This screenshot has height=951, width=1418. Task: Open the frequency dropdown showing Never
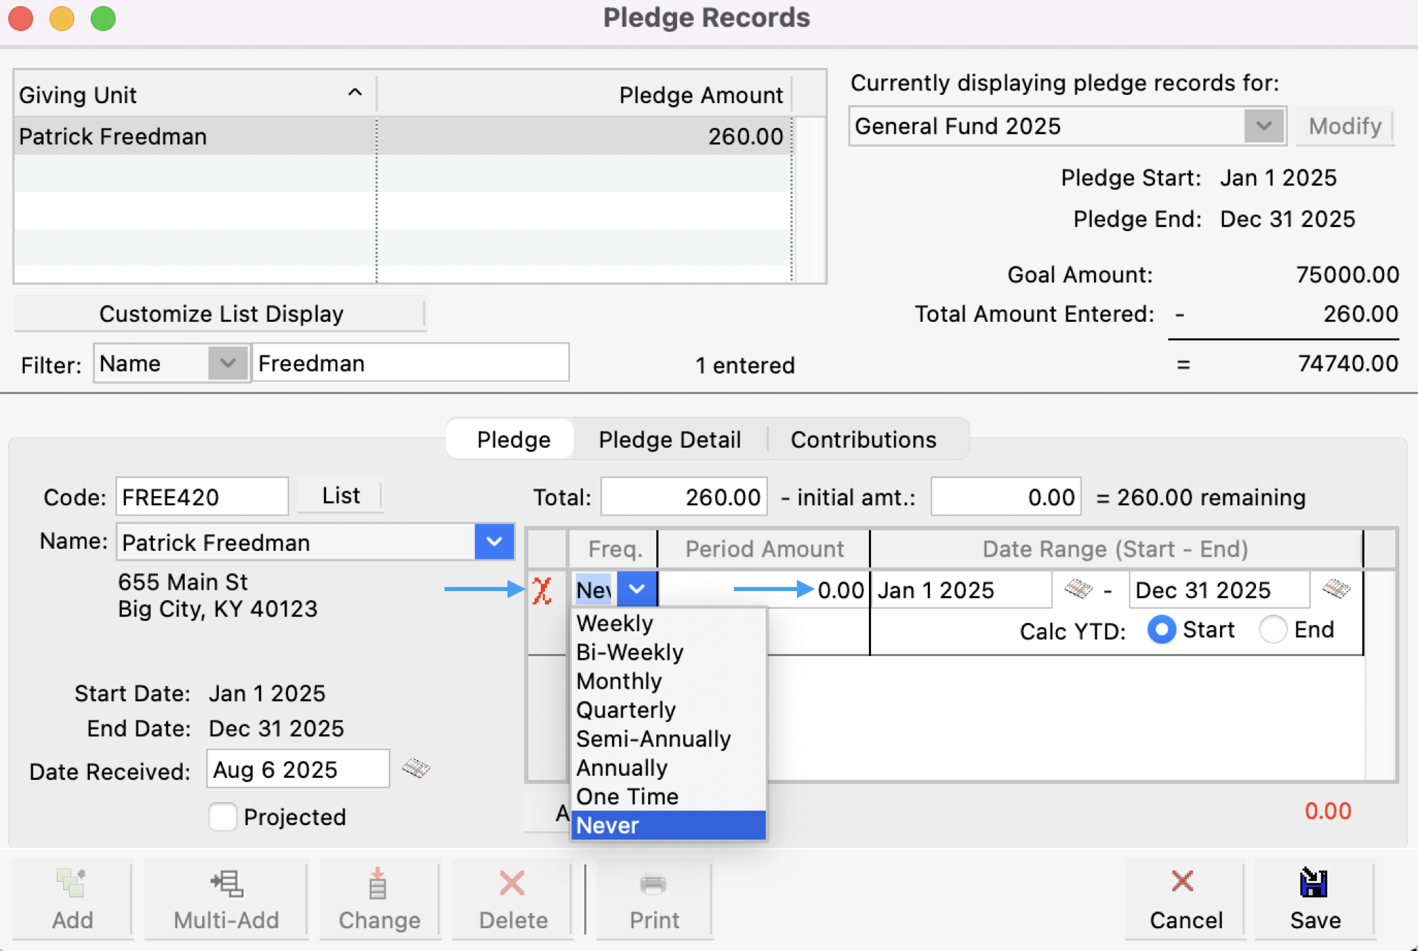[x=635, y=589]
